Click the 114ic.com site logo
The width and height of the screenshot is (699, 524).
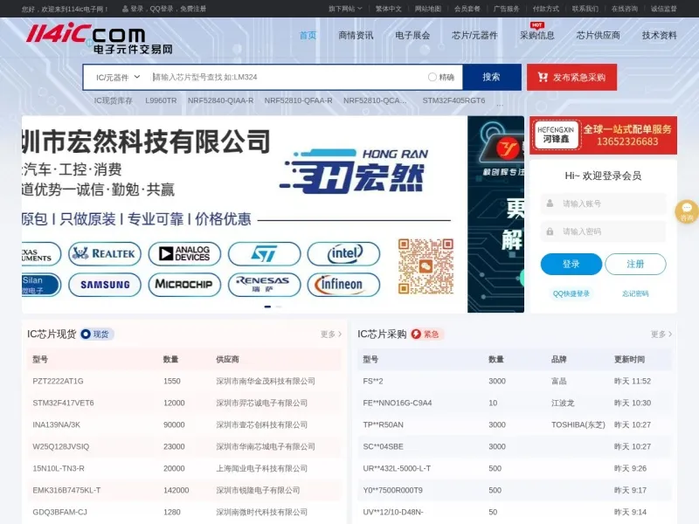tap(100, 38)
